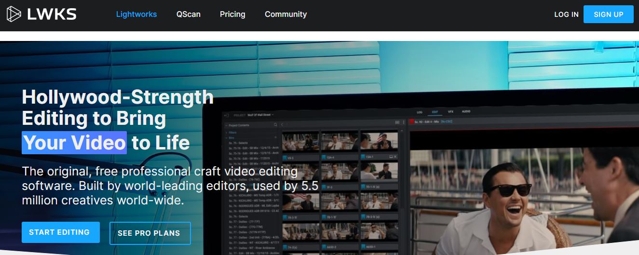This screenshot has height=255, width=639.
Task: Click the SEE PRO PLANS button
Action: pos(150,233)
